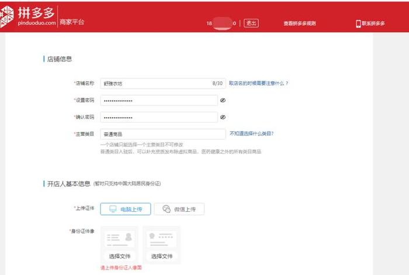Viewport: 409px width, 275px height.
Task: Click the masked phone number in header
Action: pyautogui.click(x=221, y=23)
